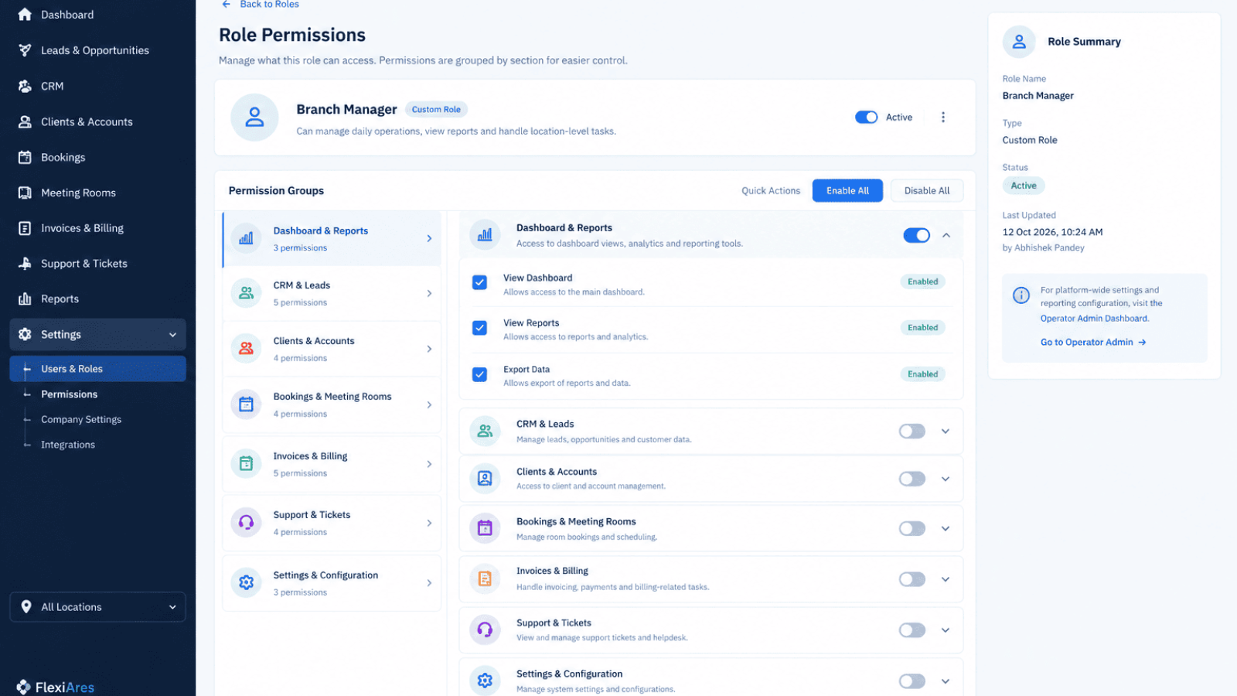Click the Invoices & Billing sidebar icon
Image resolution: width=1237 pixels, height=696 pixels.
tap(25, 228)
